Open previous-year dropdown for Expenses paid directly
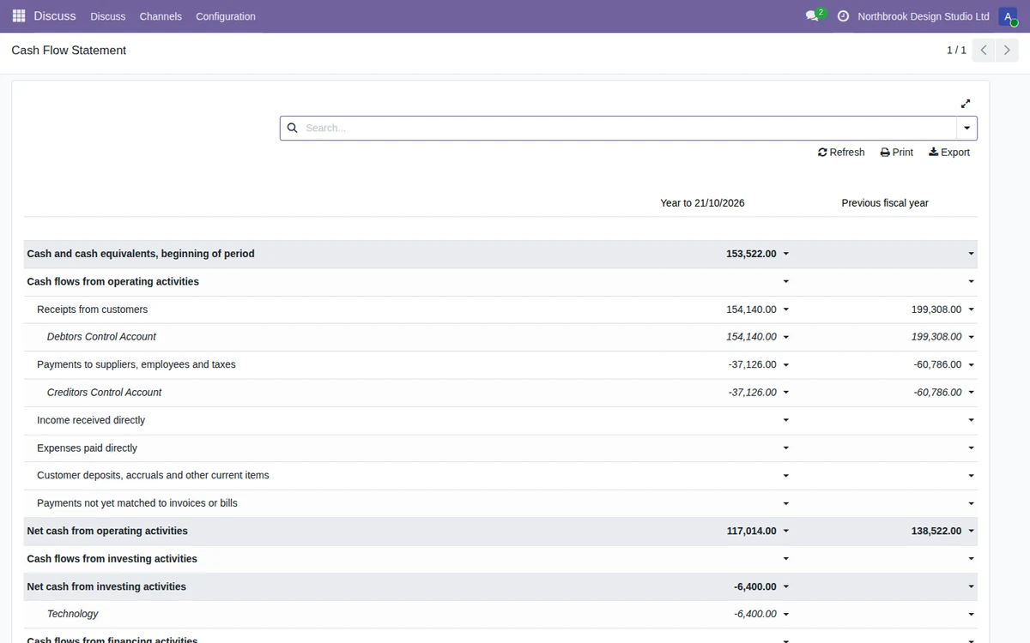The width and height of the screenshot is (1030, 643). point(972,448)
